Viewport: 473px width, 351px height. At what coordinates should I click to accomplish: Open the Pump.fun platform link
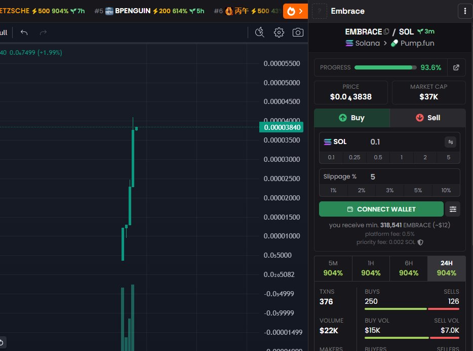tap(413, 43)
